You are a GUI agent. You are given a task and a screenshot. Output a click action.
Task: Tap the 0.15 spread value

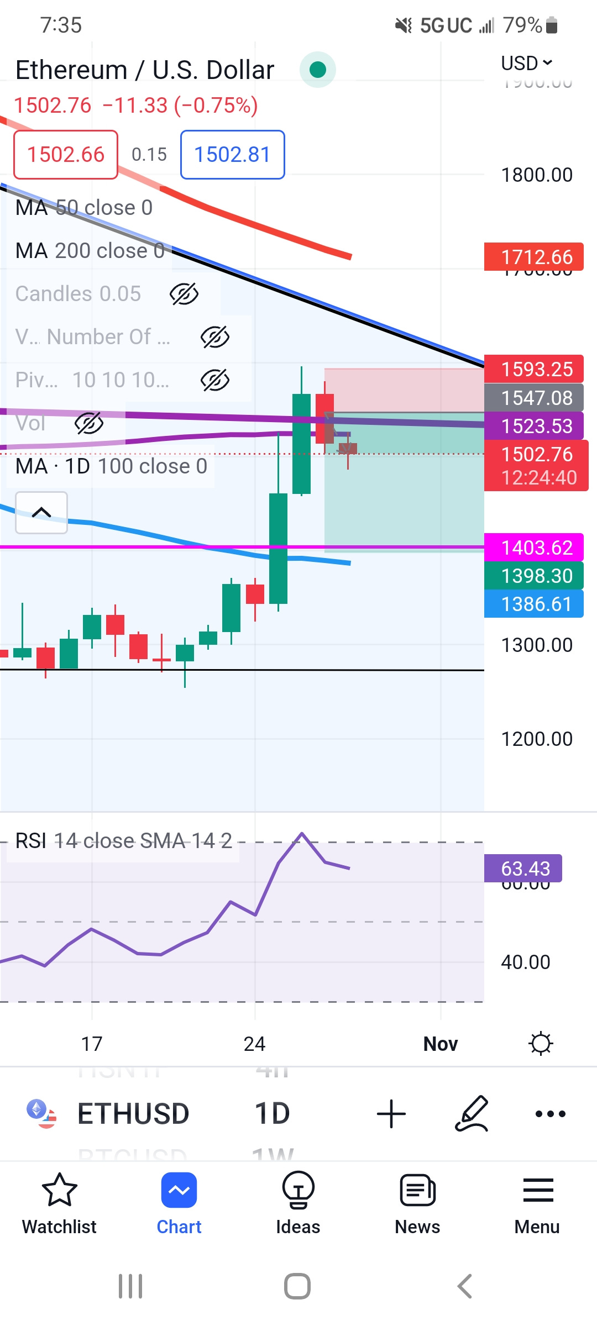tap(149, 155)
